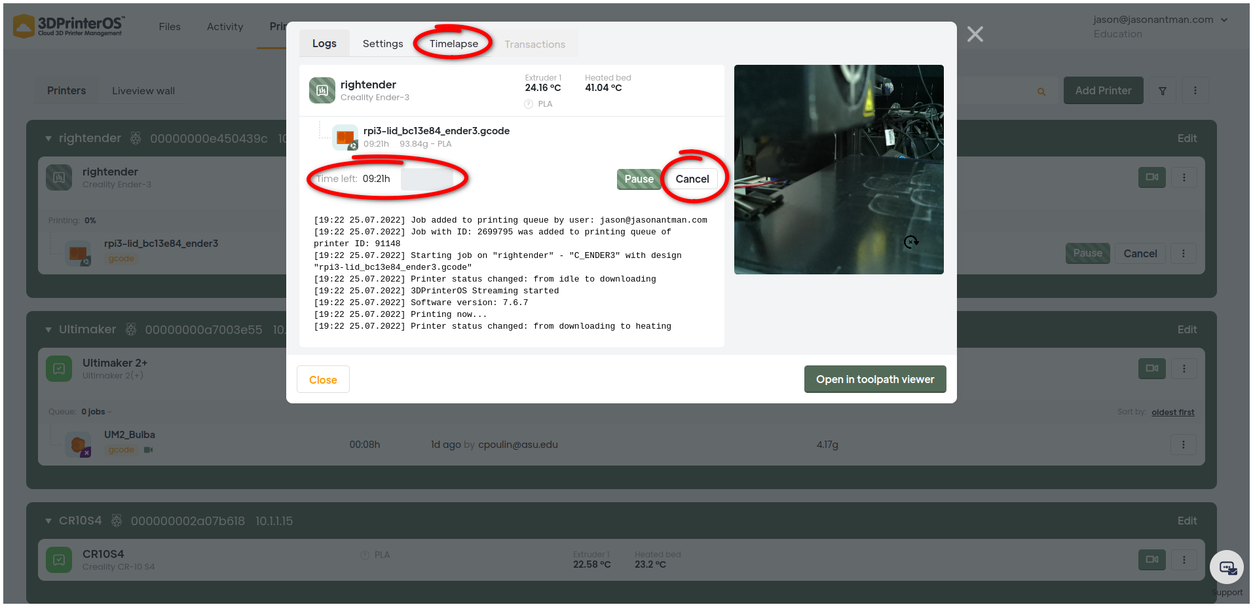Click the rpi3-lid_bc13e84_ender3 job thumbnail in list
The height and width of the screenshot is (607, 1253).
coord(78,253)
